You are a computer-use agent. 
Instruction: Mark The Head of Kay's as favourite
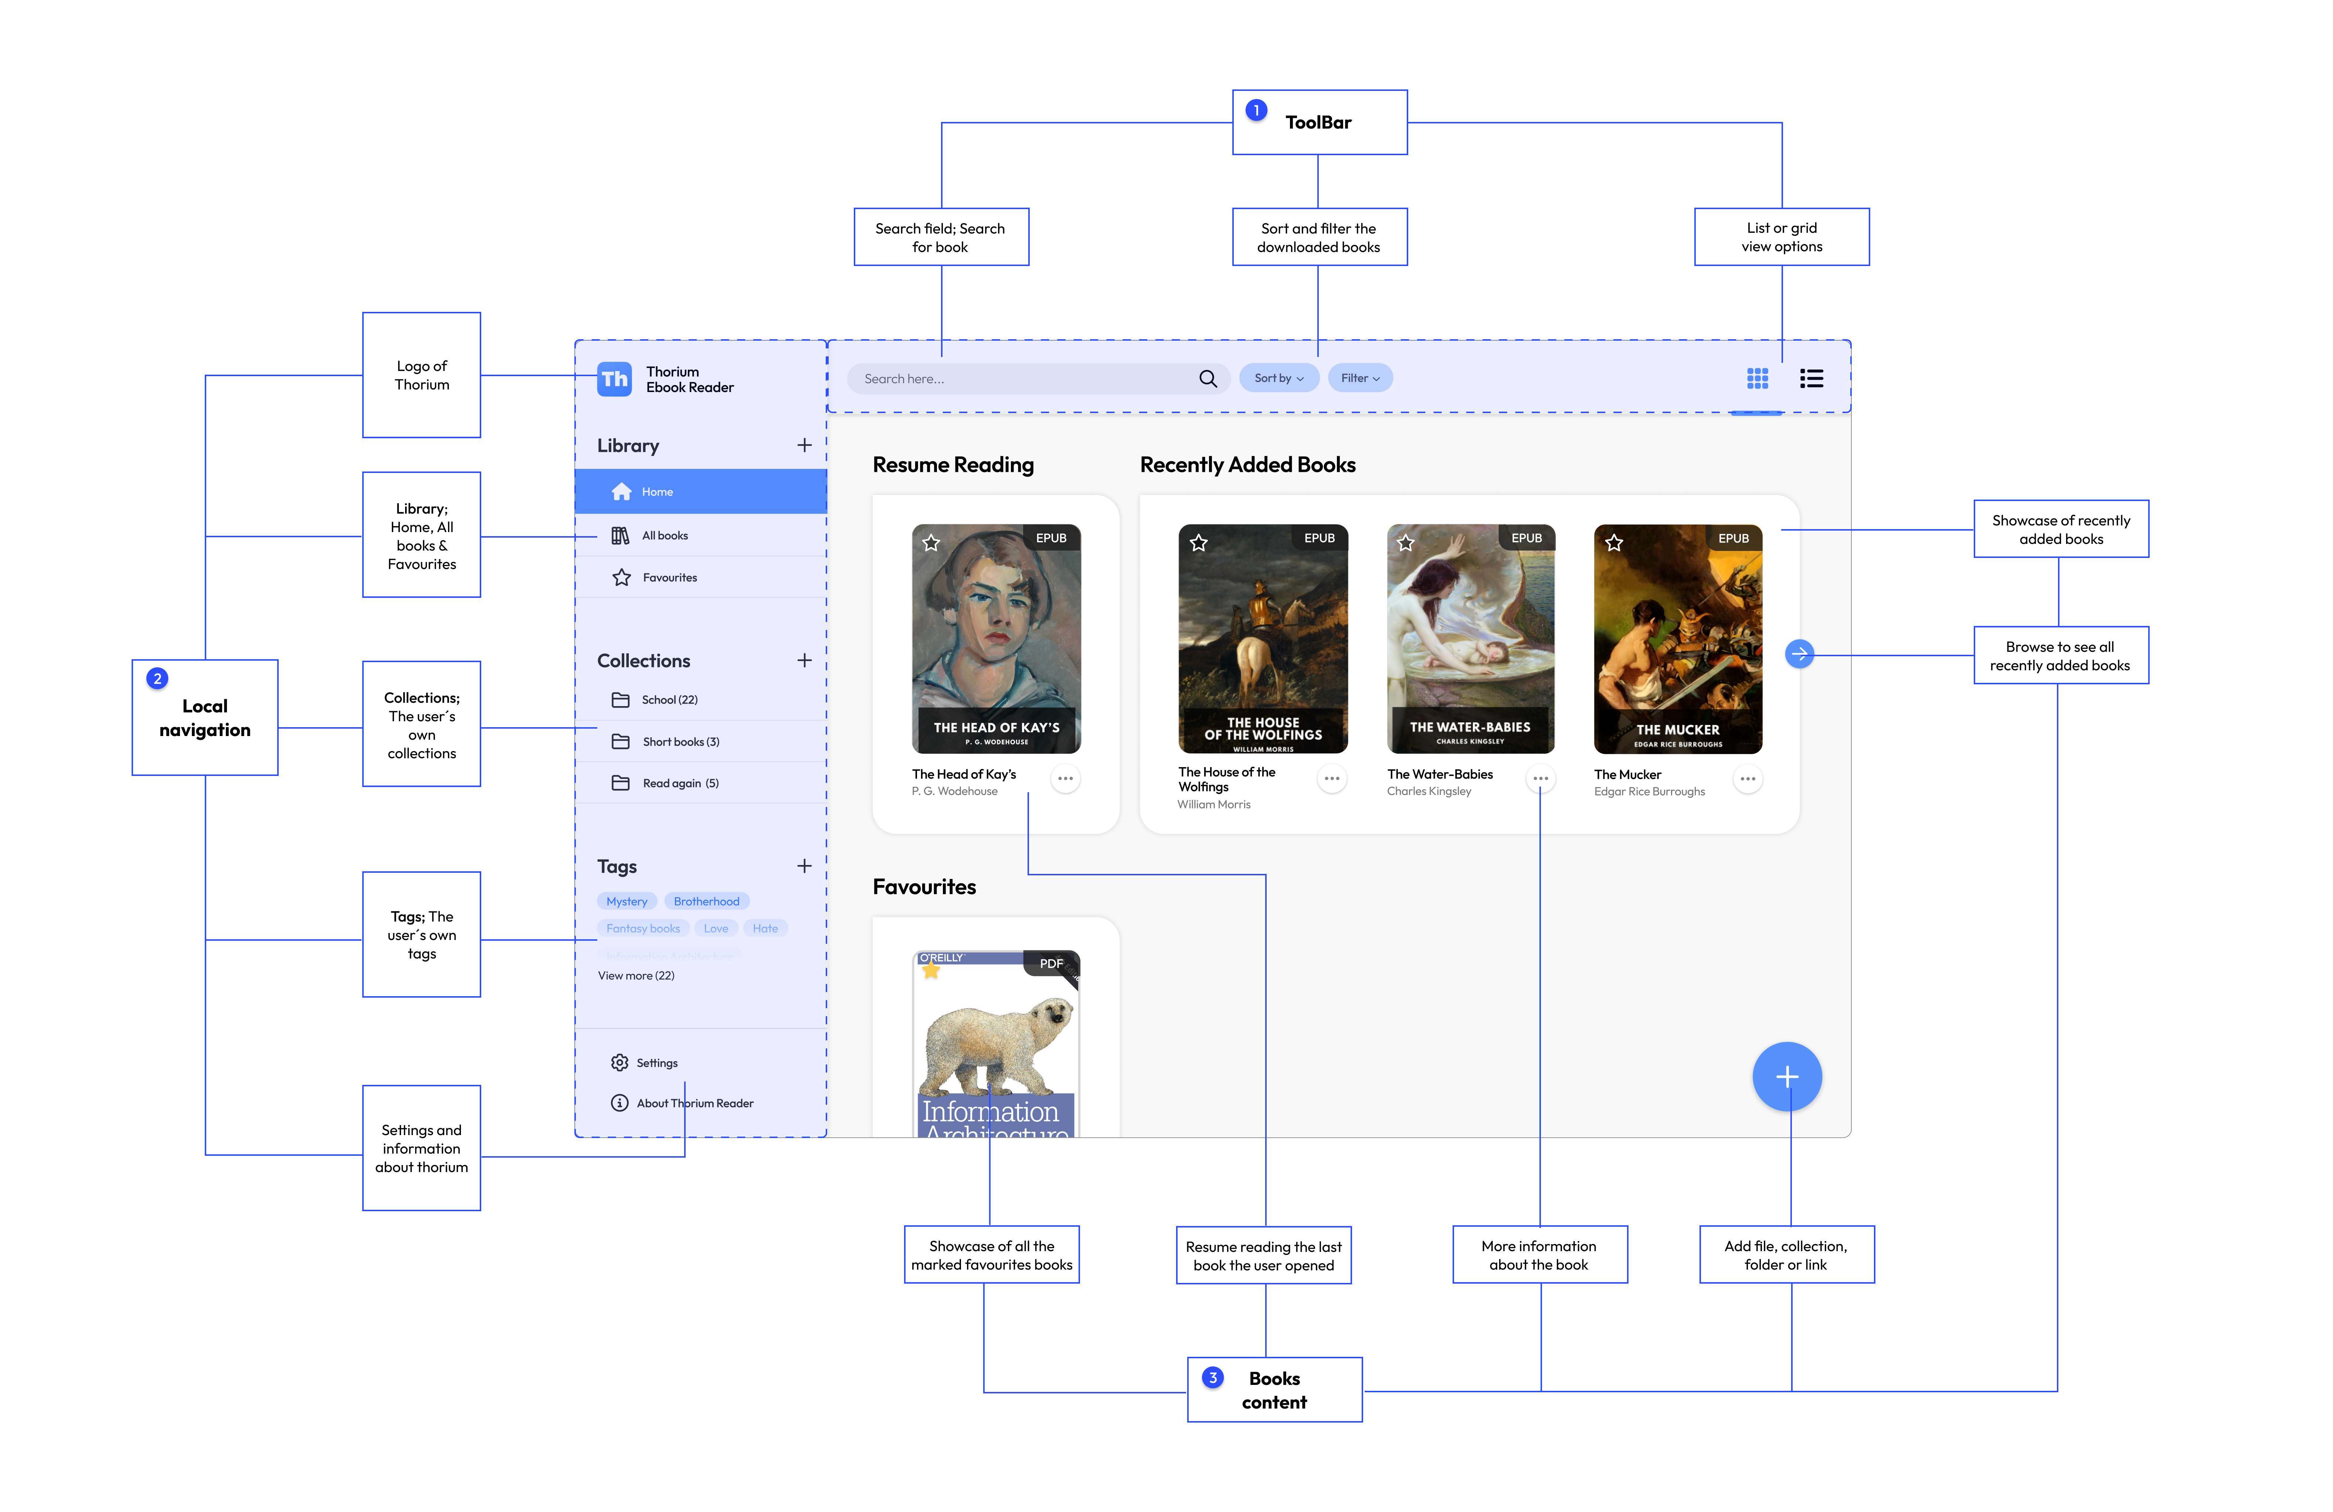coord(931,543)
